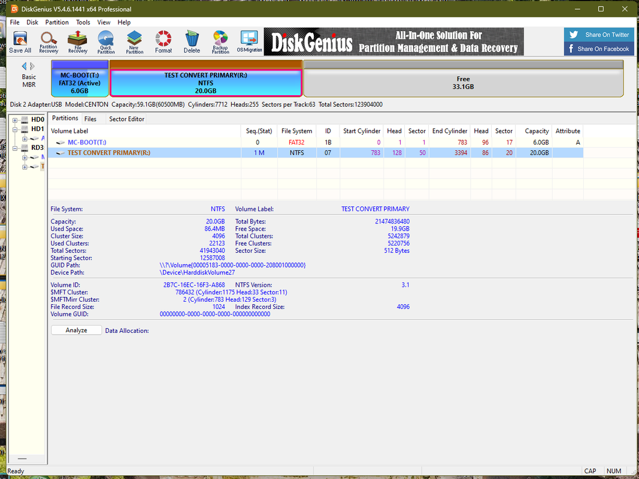Click the HD0 disk icon in tree
The width and height of the screenshot is (639, 479).
pyautogui.click(x=25, y=120)
